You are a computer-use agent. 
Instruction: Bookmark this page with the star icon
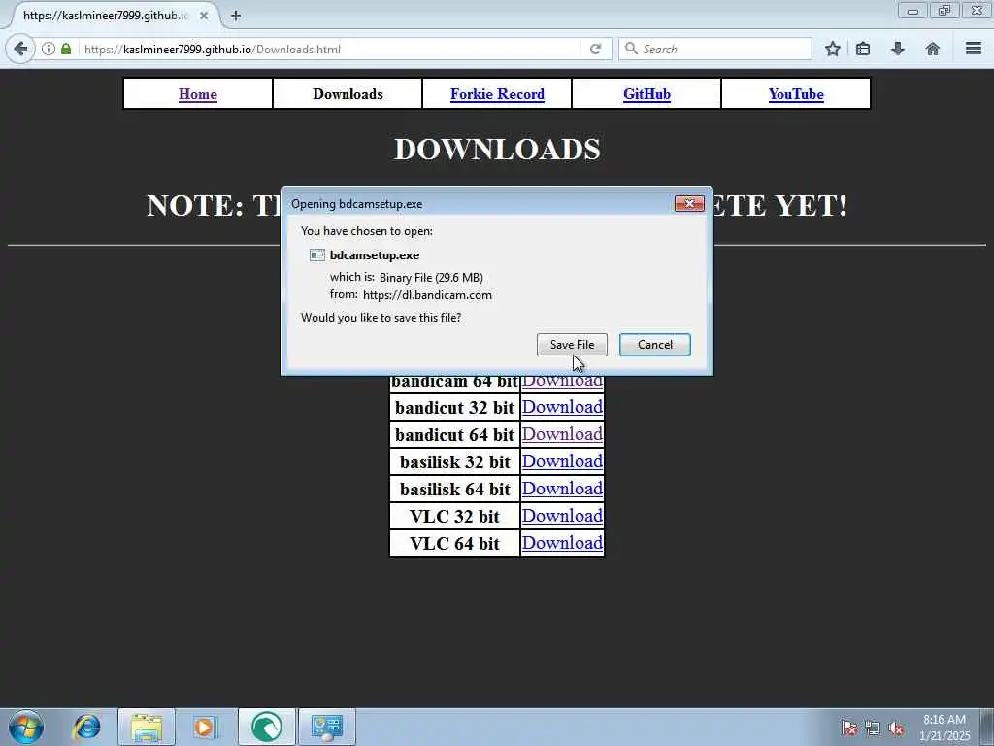point(832,49)
